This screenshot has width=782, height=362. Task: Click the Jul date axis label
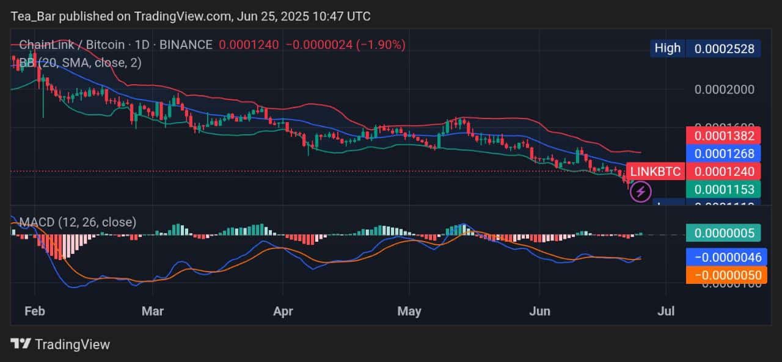point(665,311)
